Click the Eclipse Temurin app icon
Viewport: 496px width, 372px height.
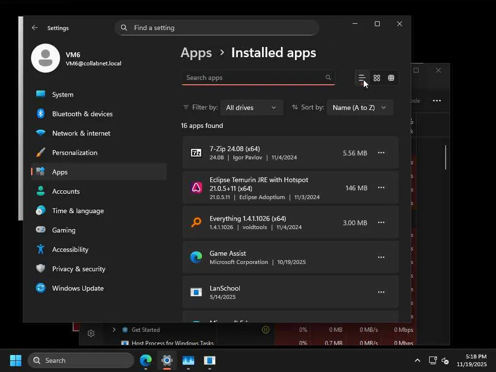click(x=196, y=187)
